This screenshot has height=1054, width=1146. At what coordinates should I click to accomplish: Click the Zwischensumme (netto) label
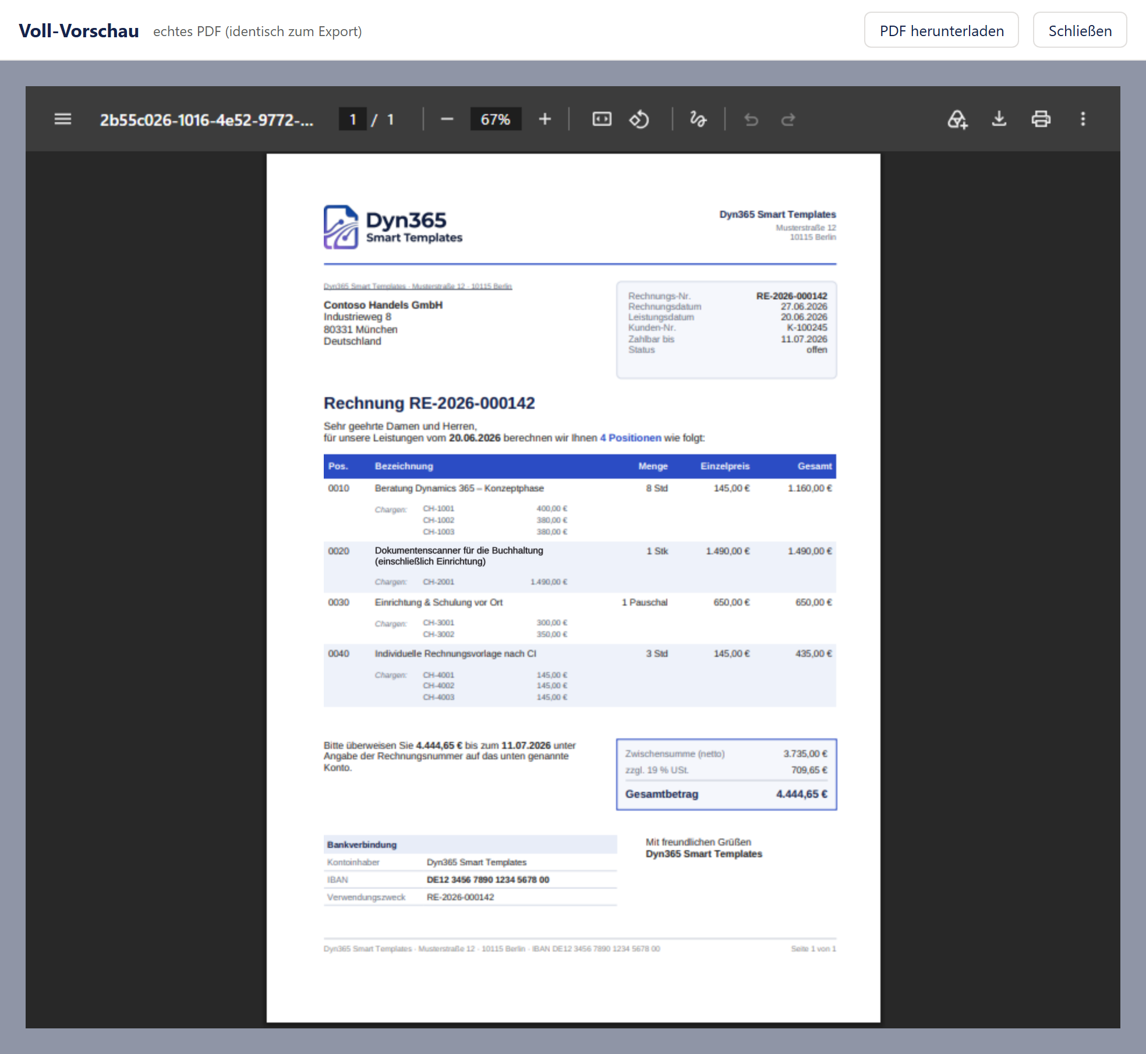tap(675, 754)
